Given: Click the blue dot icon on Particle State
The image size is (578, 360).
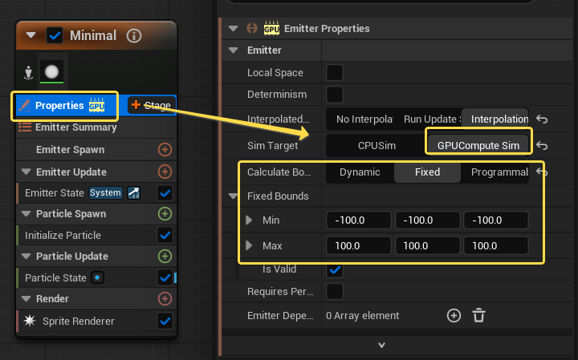Looking at the screenshot, I should tap(97, 277).
